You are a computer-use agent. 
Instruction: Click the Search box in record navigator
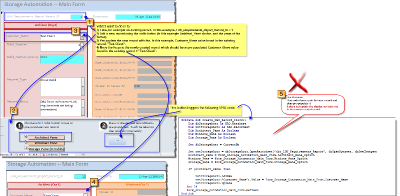[x=67, y=154]
